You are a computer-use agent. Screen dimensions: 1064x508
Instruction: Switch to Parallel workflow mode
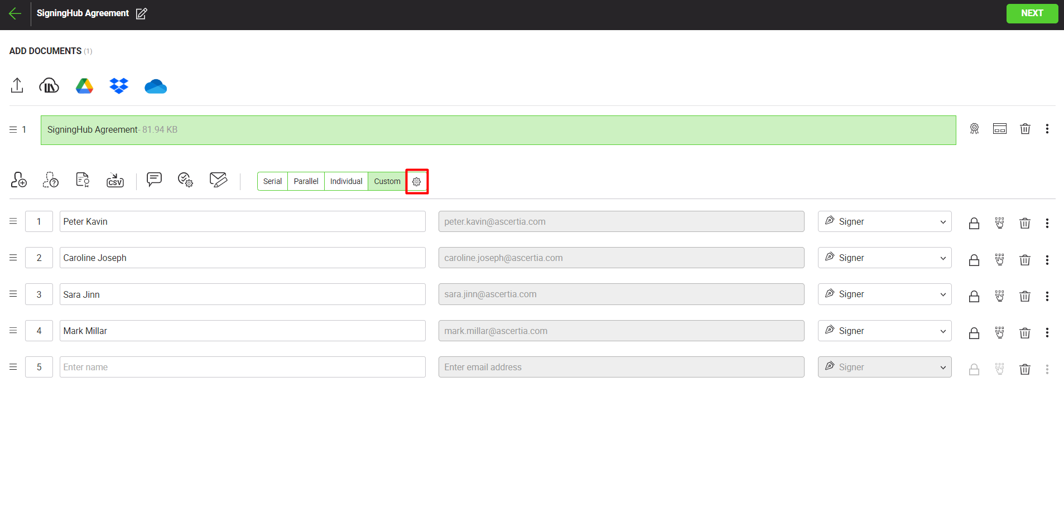tap(306, 181)
